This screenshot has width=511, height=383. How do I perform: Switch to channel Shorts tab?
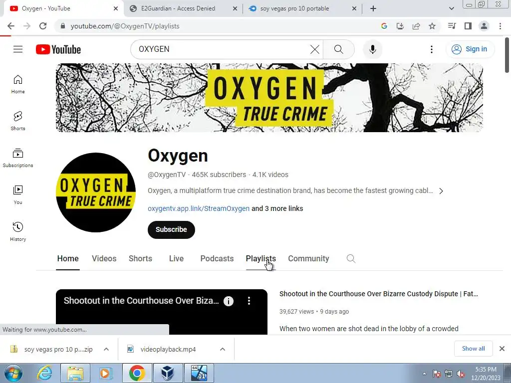140,259
